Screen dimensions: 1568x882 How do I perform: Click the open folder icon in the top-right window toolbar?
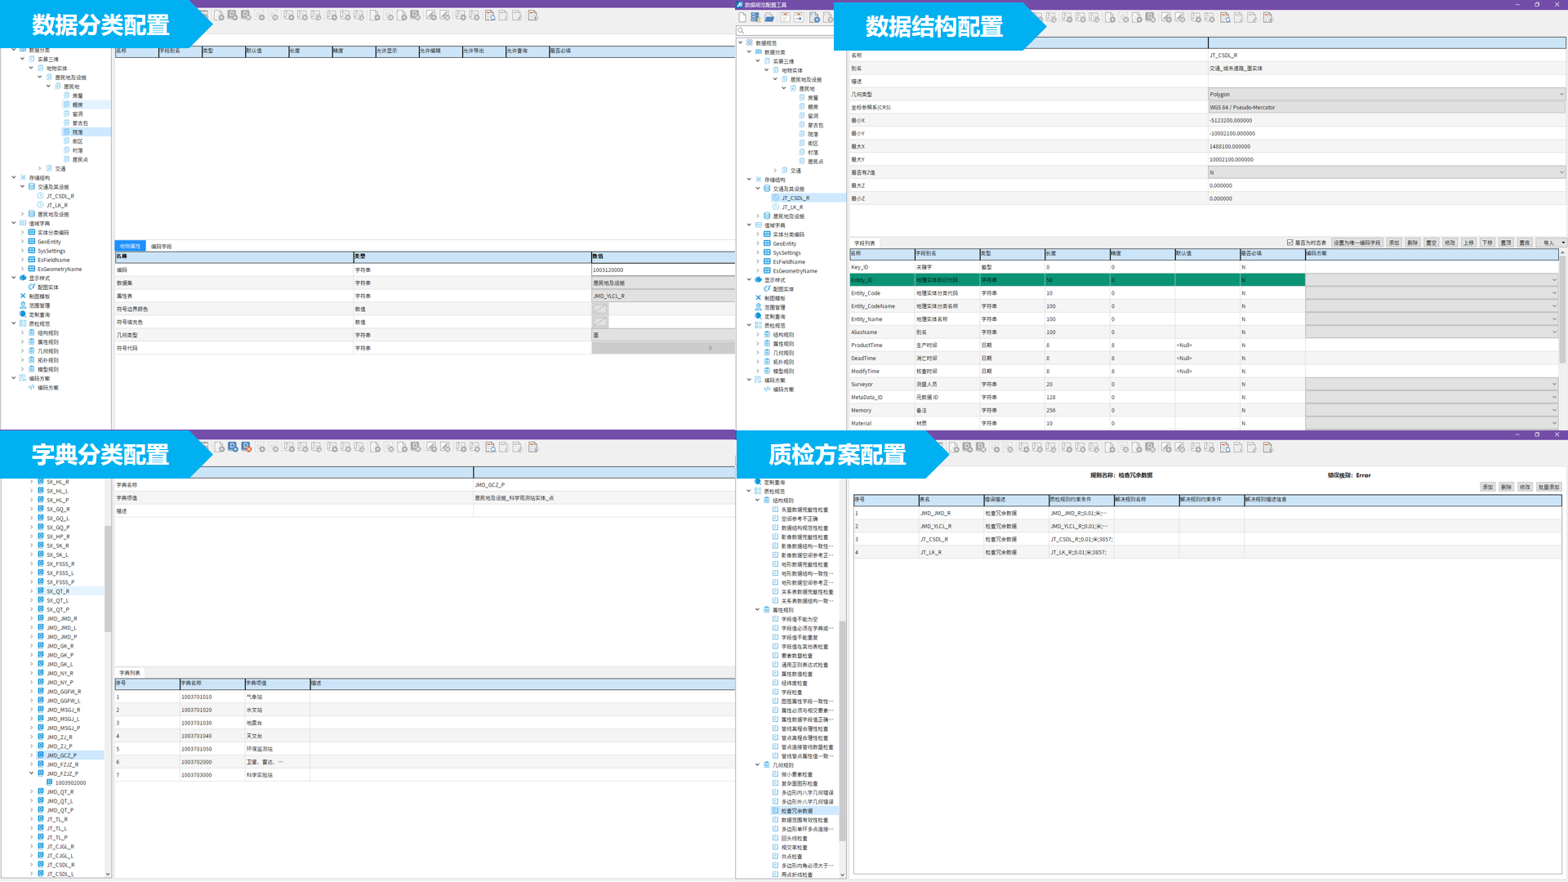click(769, 17)
